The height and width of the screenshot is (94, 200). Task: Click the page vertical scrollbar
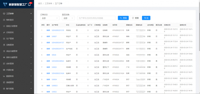(199, 27)
